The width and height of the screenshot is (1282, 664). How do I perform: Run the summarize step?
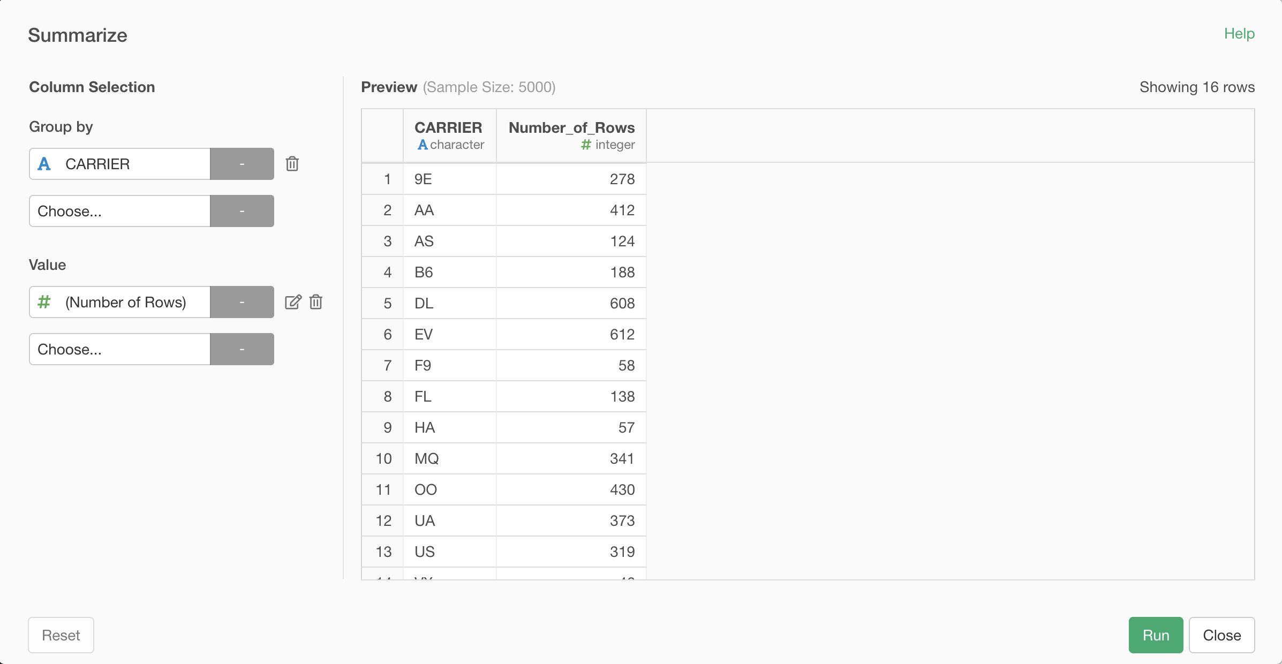tap(1156, 635)
